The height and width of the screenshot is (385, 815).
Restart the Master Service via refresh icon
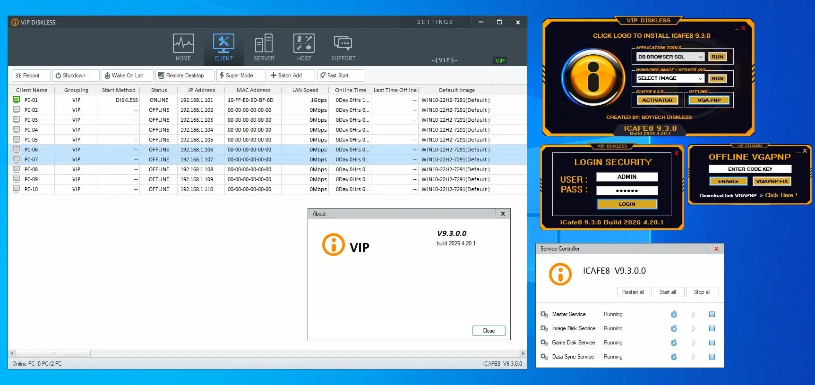coord(674,314)
